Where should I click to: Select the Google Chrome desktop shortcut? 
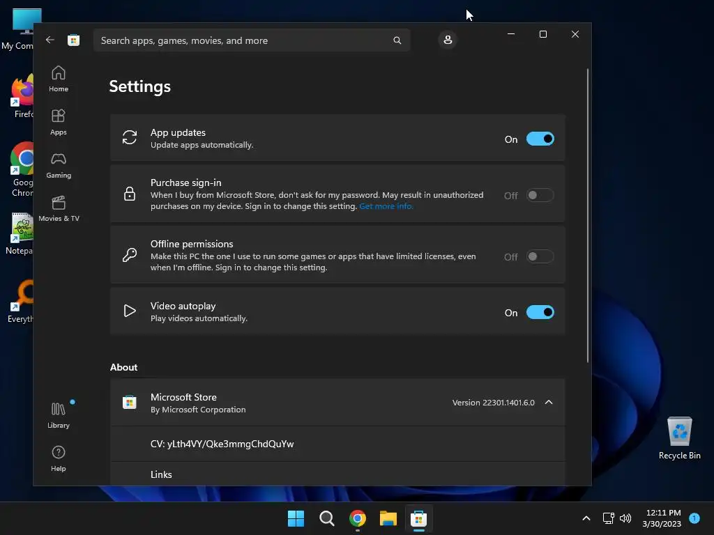(22, 170)
